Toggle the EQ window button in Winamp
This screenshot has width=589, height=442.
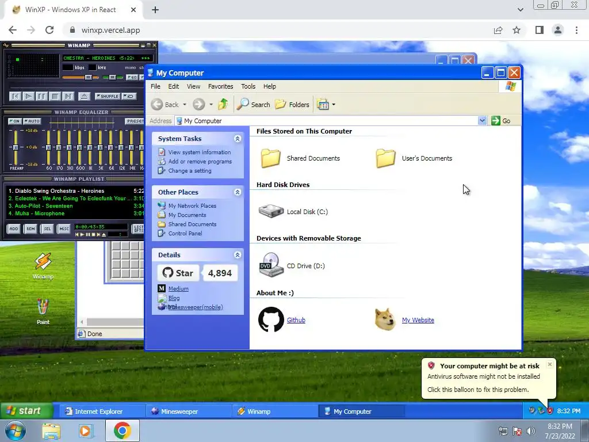(132, 77)
